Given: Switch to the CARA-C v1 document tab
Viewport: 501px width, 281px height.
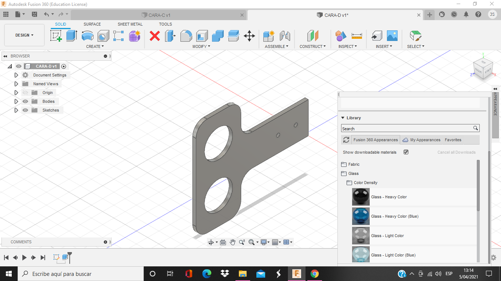Looking at the screenshot, I should pyautogui.click(x=158, y=15).
